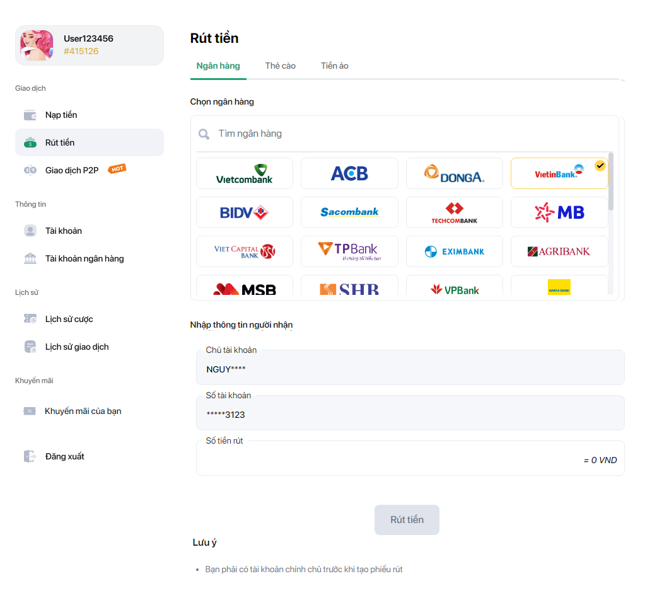
Task: Click the note about tài khoản chính chủ
Action: pyautogui.click(x=303, y=569)
